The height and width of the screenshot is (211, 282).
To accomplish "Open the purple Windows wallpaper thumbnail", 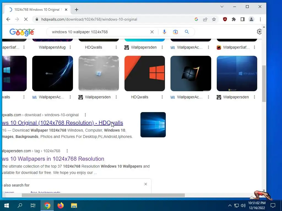I will click(x=14, y=73).
